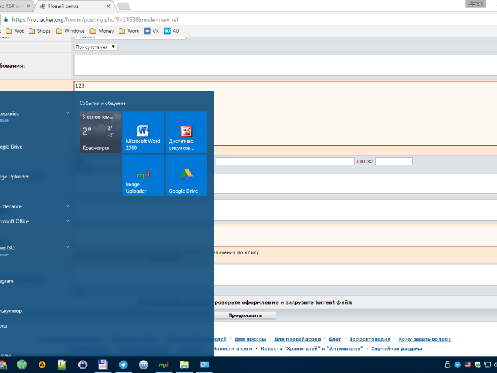Open the control panel taskbar icon
The image size is (497, 373).
(x=204, y=365)
